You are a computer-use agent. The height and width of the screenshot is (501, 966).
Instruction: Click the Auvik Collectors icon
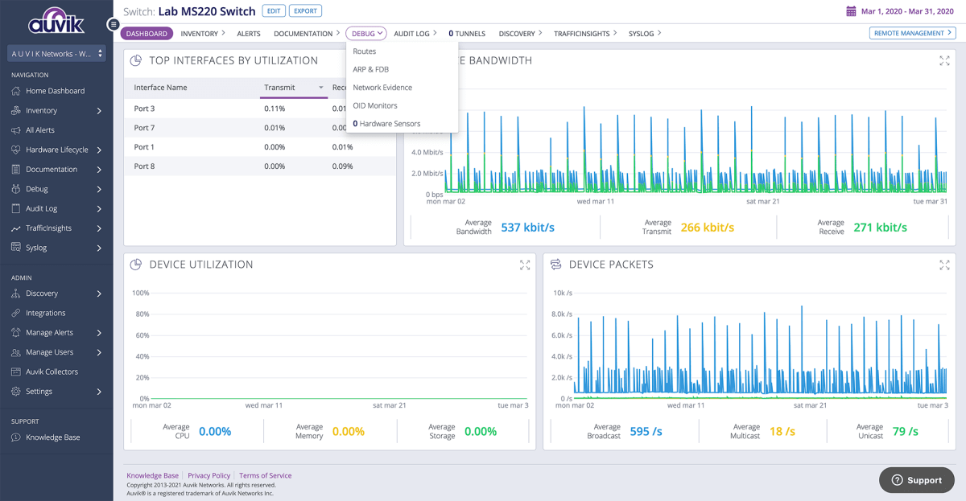(x=16, y=372)
